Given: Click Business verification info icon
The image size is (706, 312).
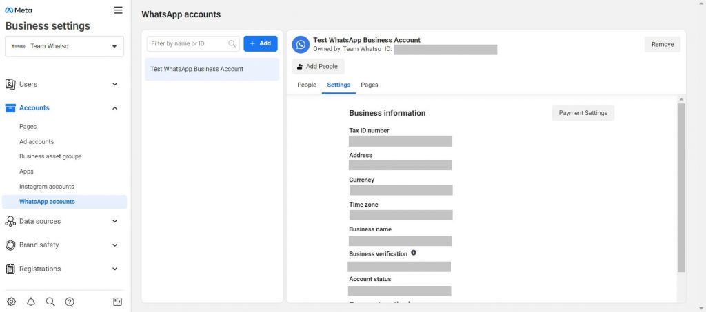Looking at the screenshot, I should click(414, 253).
